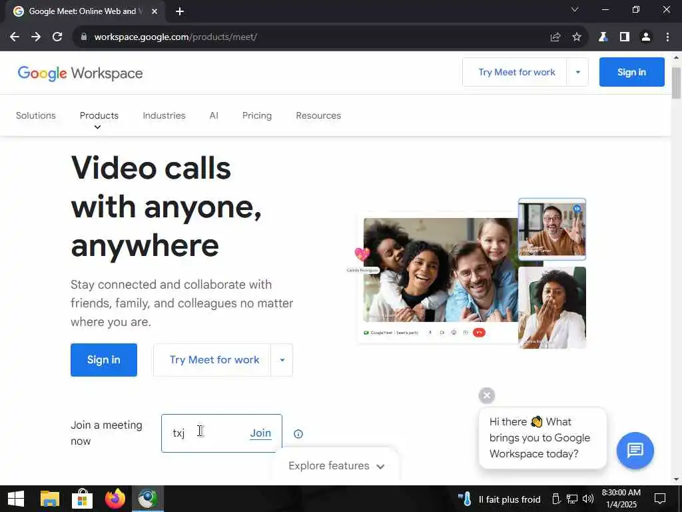The image size is (682, 512).
Task: Go forward in browser history
Action: coord(36,37)
